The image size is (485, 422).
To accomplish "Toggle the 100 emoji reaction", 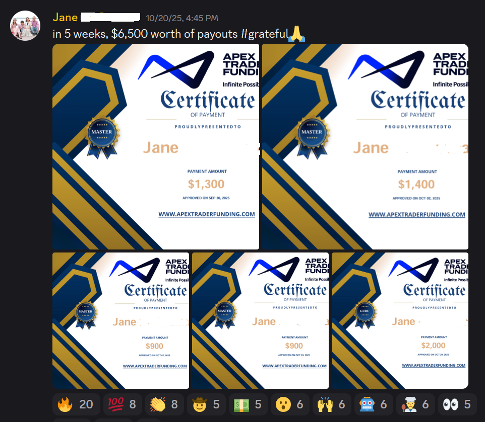I will click(123, 404).
